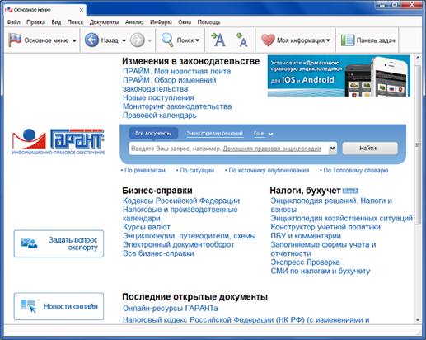The image size is (426, 340).
Task: Open the search query history dropdown
Action: click(332, 149)
